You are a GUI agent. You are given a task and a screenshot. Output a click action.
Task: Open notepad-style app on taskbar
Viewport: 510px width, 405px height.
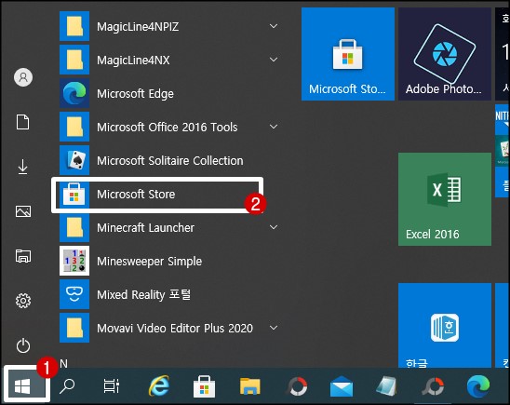[386, 386]
